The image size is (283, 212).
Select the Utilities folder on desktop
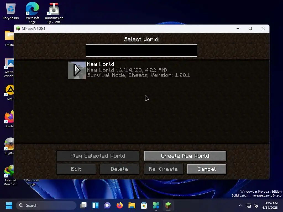point(9,39)
